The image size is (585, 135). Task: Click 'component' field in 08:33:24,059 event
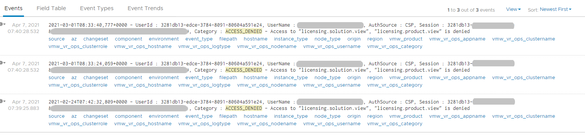[x=128, y=78]
